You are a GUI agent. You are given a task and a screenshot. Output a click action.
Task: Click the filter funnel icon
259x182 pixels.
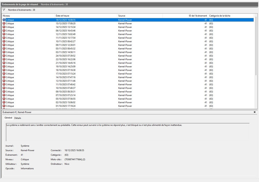tap(4, 10)
